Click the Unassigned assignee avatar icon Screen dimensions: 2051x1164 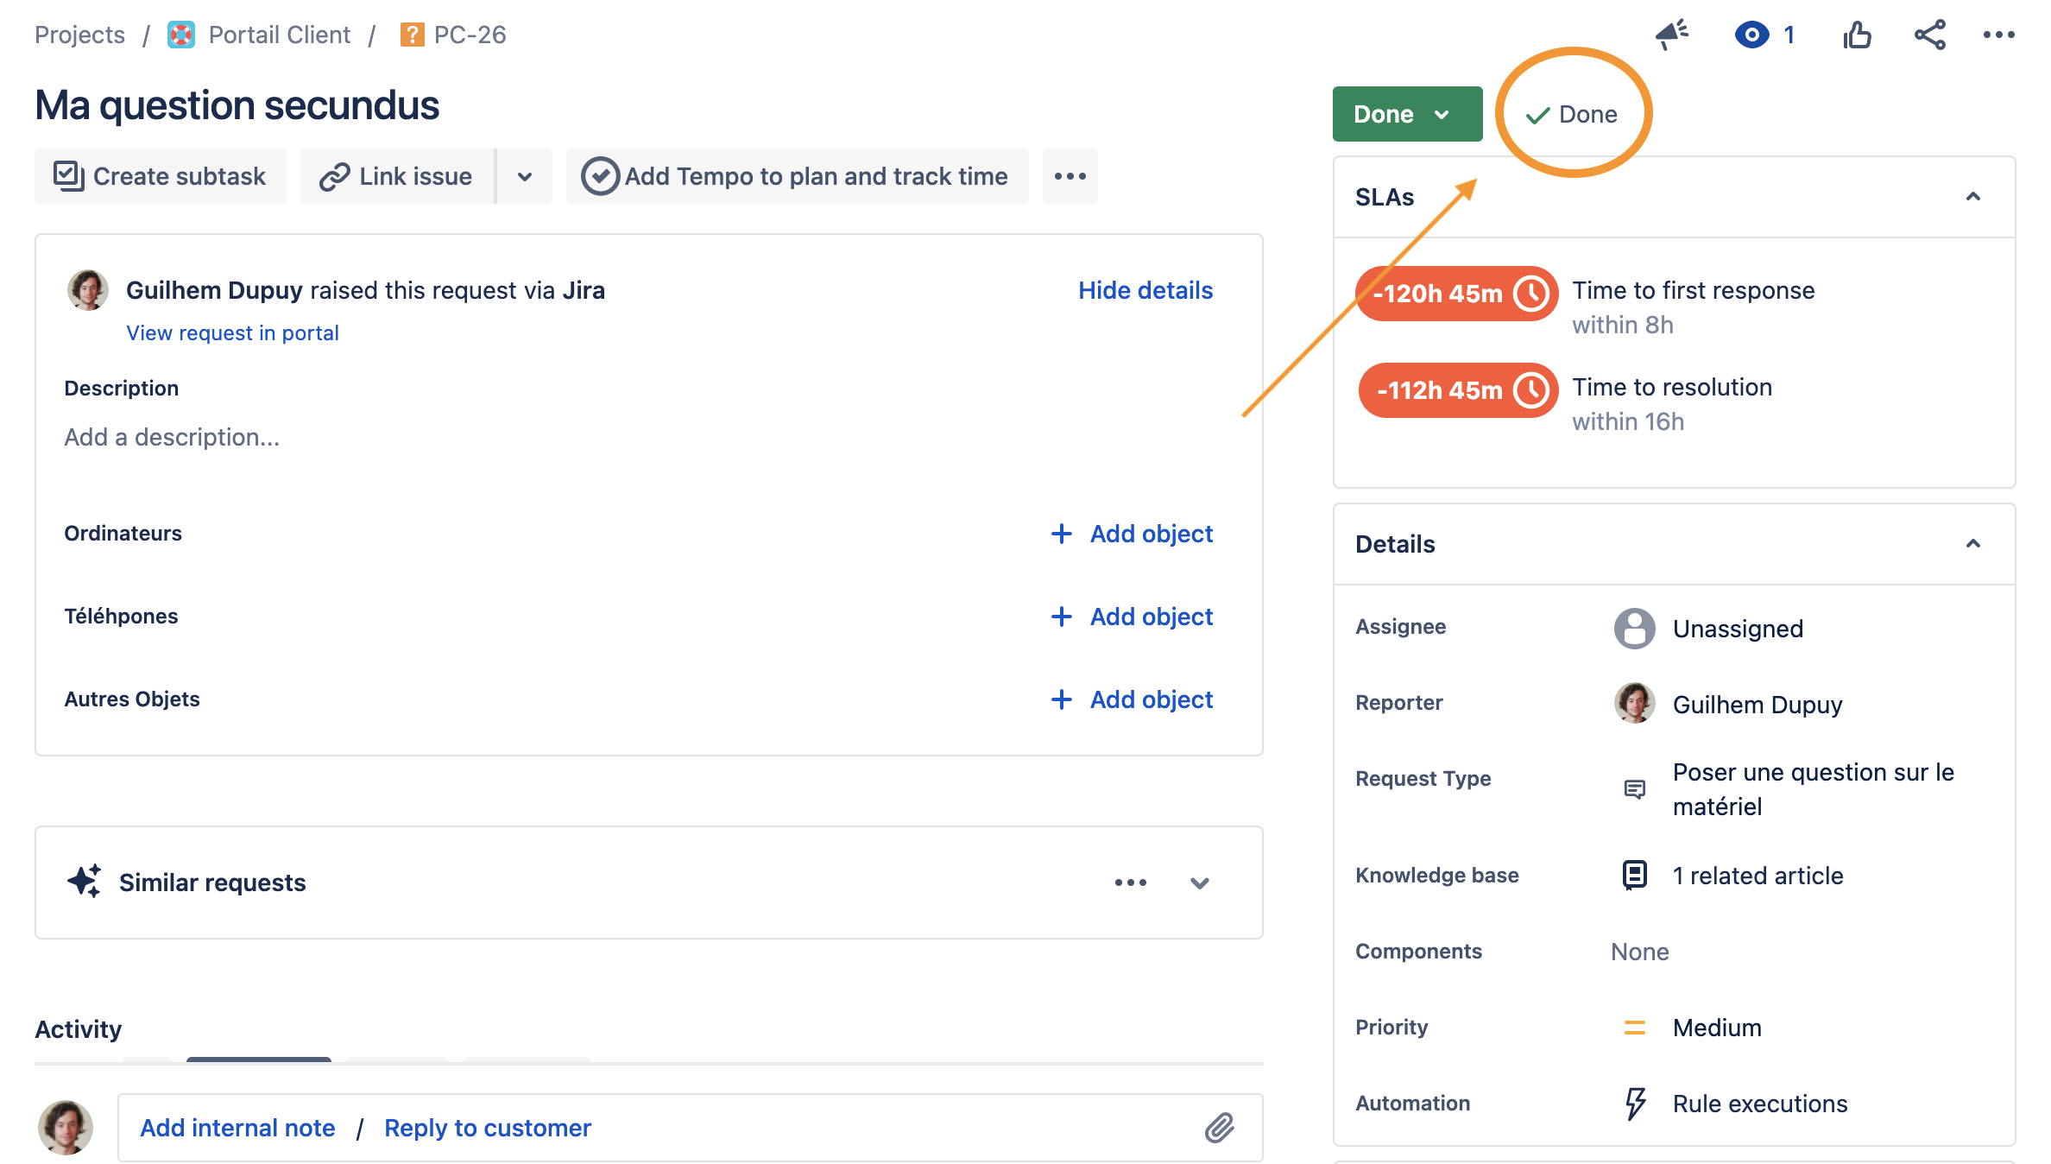coord(1634,628)
